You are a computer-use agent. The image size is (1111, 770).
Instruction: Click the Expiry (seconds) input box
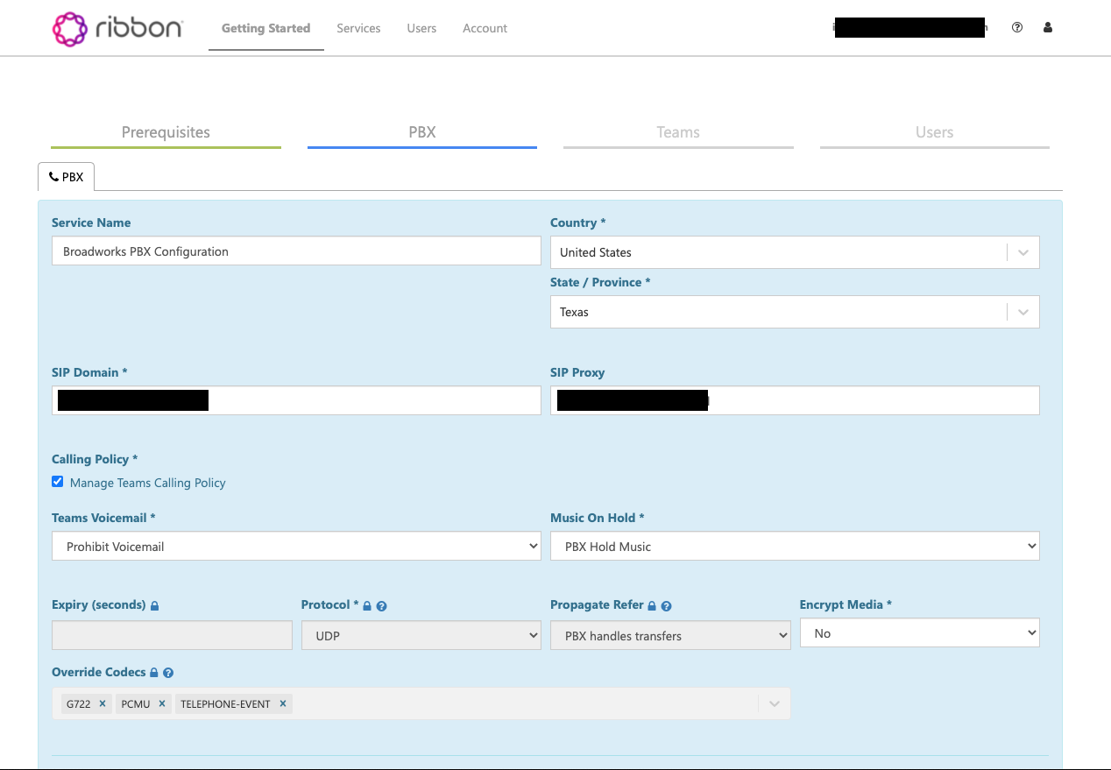pos(172,635)
